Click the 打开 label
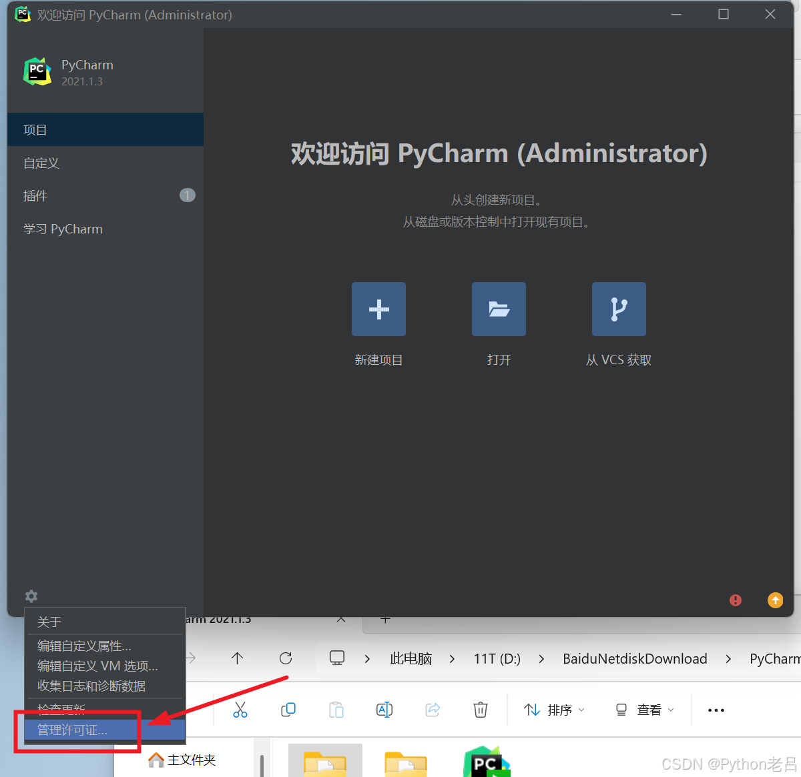 pyautogui.click(x=499, y=360)
